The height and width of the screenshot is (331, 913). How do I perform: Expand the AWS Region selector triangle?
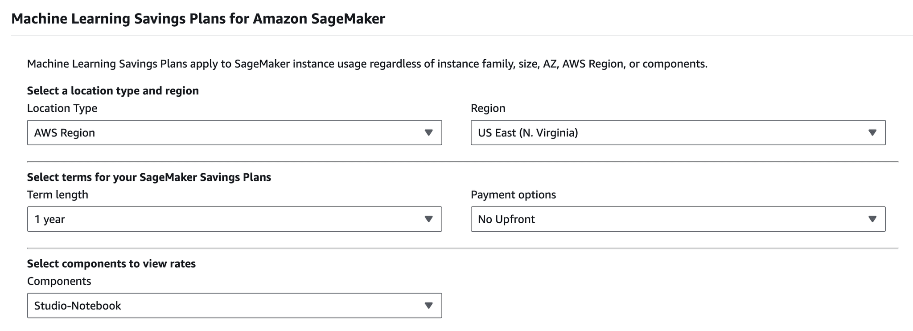click(429, 132)
